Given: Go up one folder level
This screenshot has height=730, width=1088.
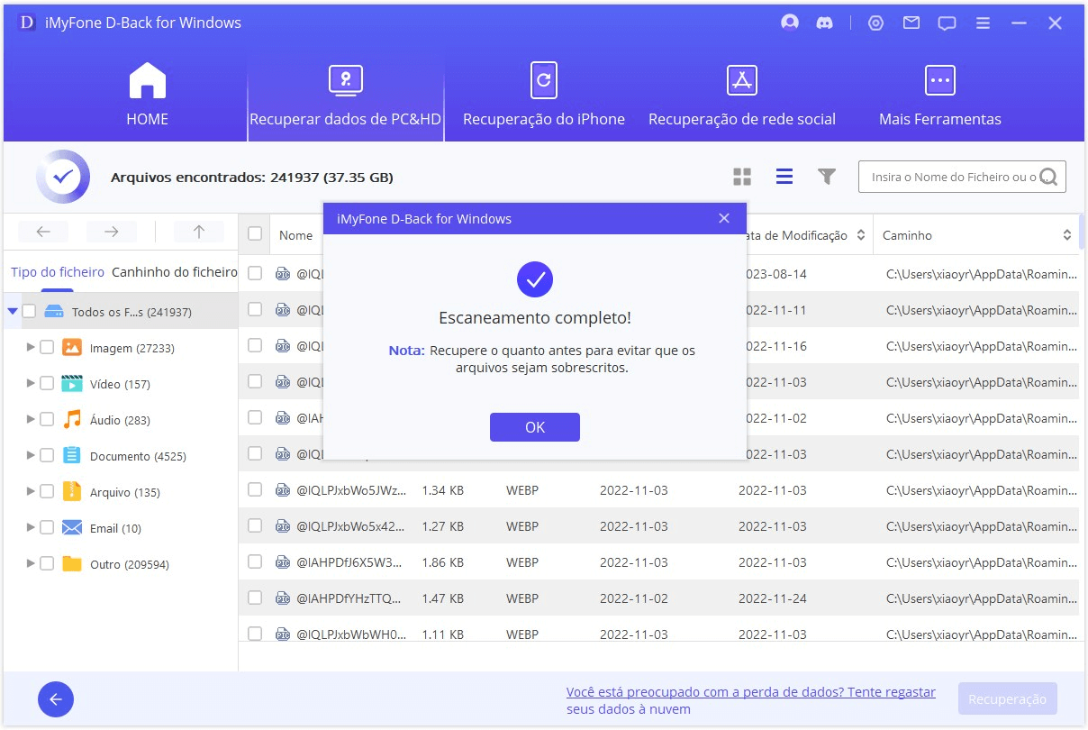Looking at the screenshot, I should tap(199, 233).
